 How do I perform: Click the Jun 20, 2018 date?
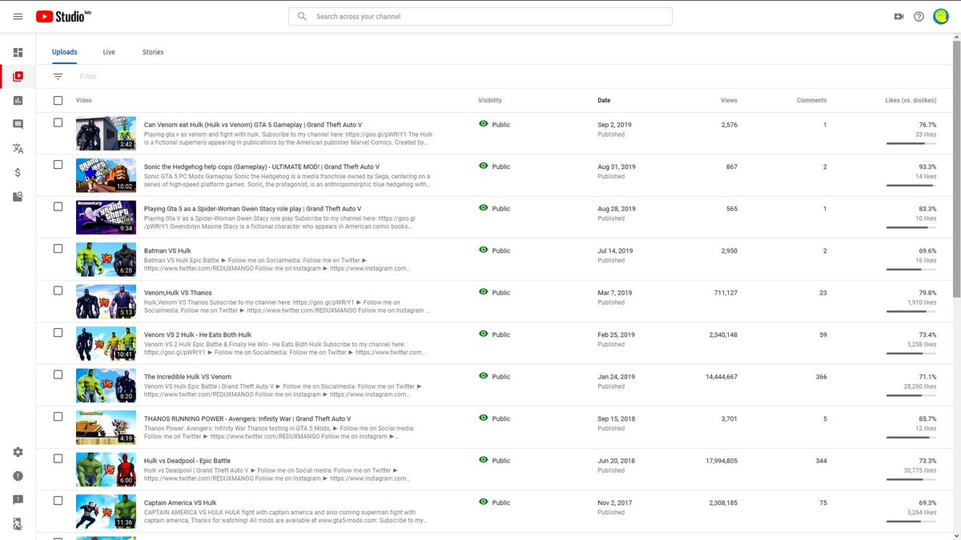(616, 461)
